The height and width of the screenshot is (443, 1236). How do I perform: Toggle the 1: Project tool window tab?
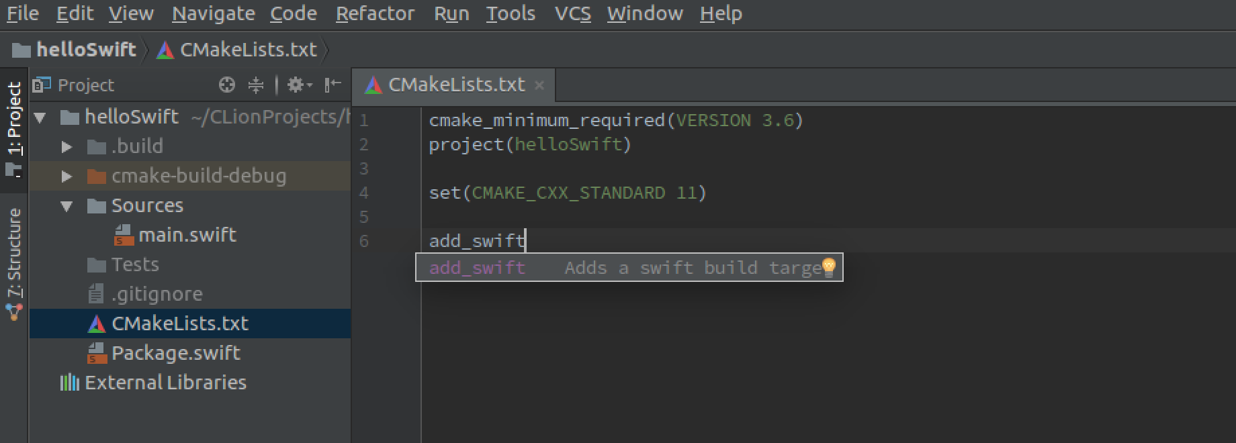coord(14,129)
